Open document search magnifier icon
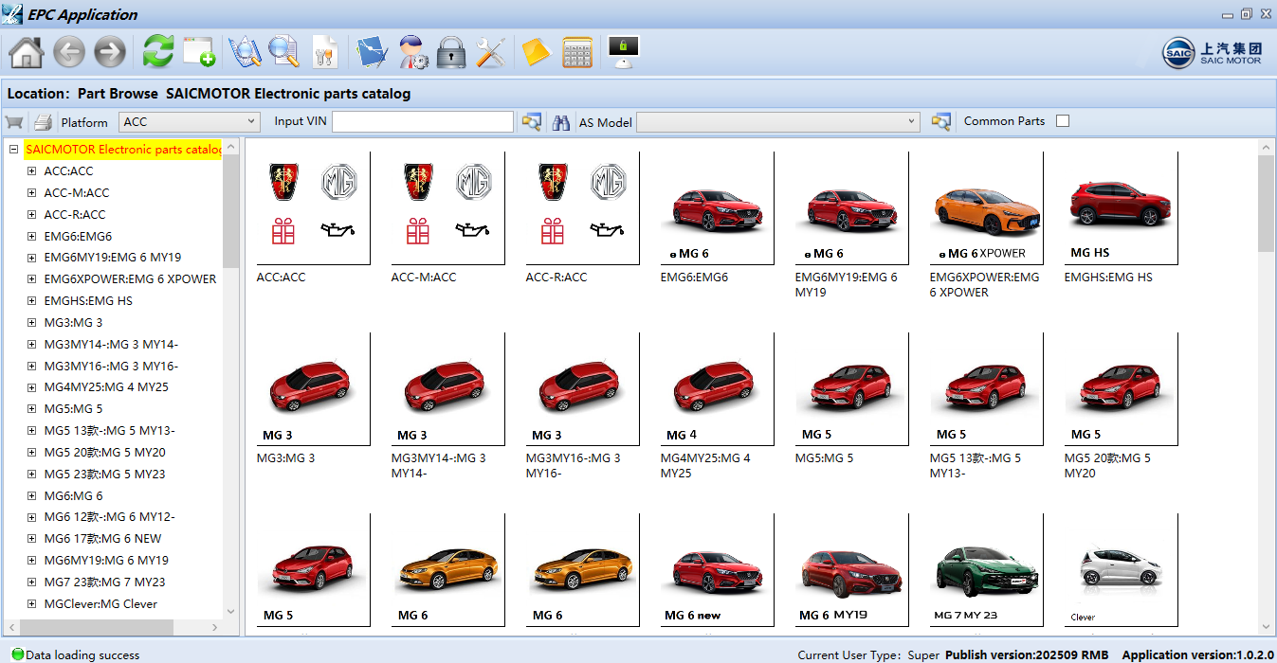The image size is (1277, 663). pos(284,51)
